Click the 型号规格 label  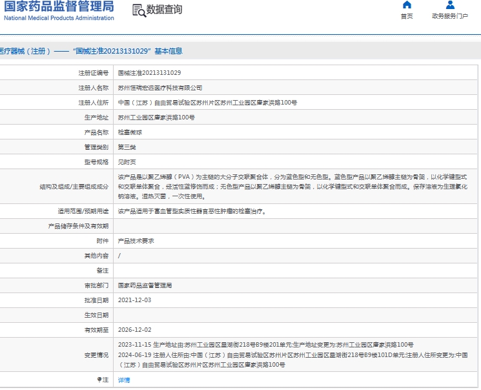96,162
